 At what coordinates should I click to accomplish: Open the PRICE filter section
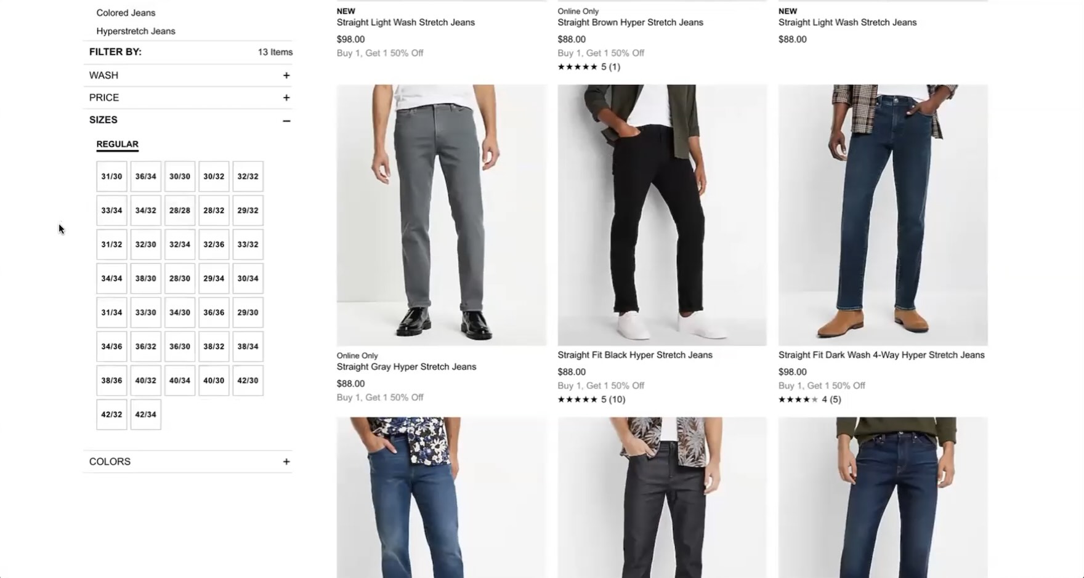[104, 98]
